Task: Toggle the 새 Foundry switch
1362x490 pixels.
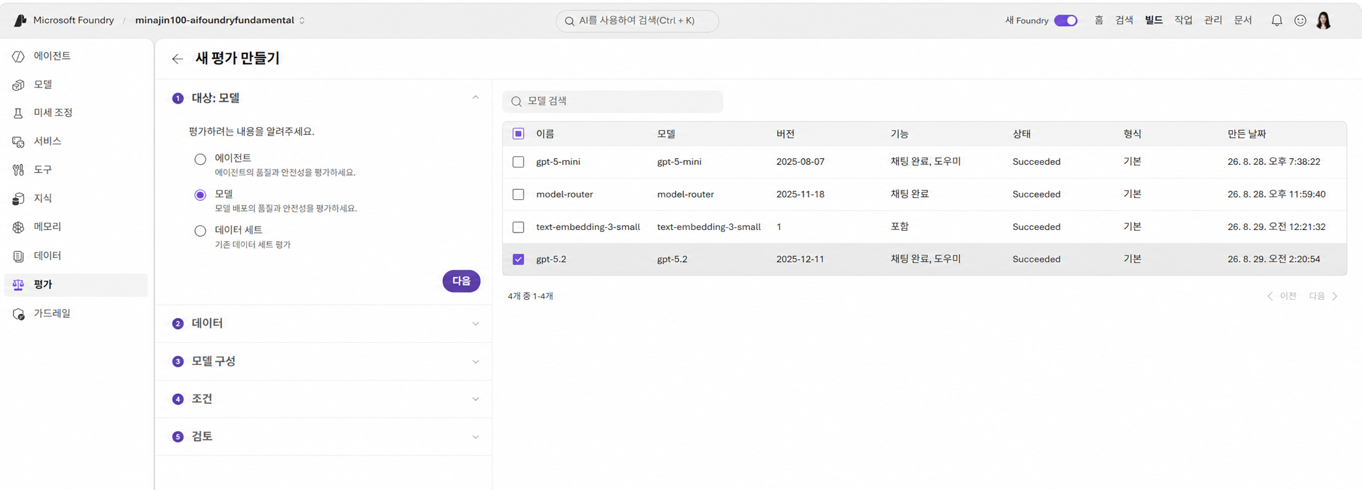Action: pyautogui.click(x=1066, y=20)
